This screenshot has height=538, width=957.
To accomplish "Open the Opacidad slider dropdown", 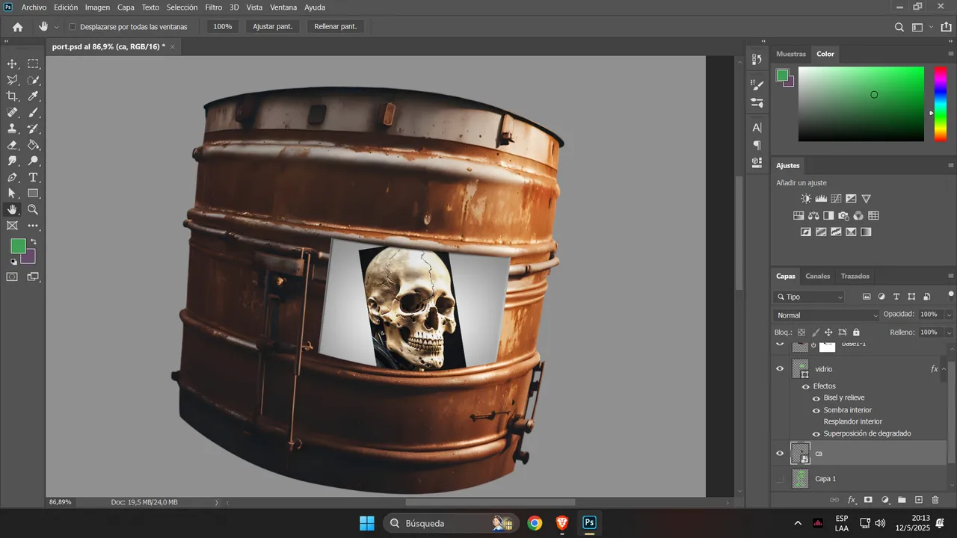I will tap(949, 315).
